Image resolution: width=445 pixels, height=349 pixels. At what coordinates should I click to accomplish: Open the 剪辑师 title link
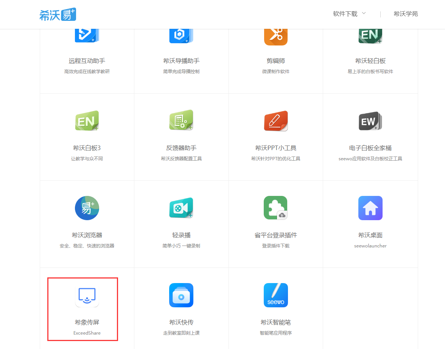(275, 61)
